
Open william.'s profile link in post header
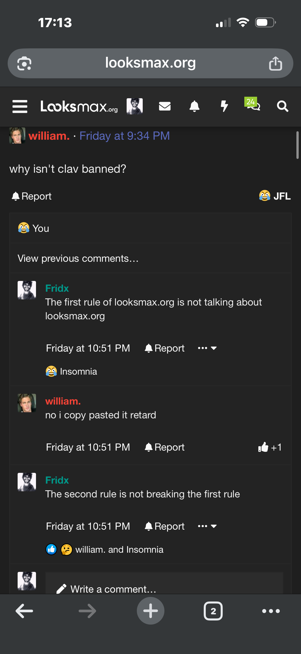[x=49, y=136]
